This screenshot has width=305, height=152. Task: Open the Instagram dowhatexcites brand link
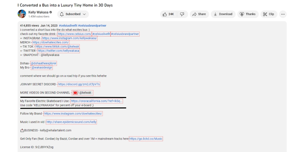coord(73,114)
